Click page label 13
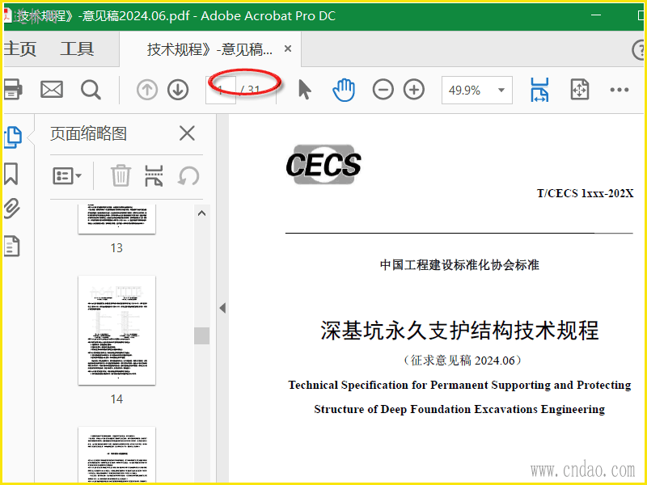Viewport: 647px width, 485px height. tap(116, 248)
